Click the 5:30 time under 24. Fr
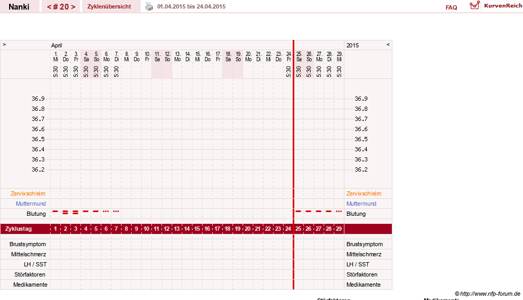Image resolution: width=523 pixels, height=300 pixels. tap(288, 71)
